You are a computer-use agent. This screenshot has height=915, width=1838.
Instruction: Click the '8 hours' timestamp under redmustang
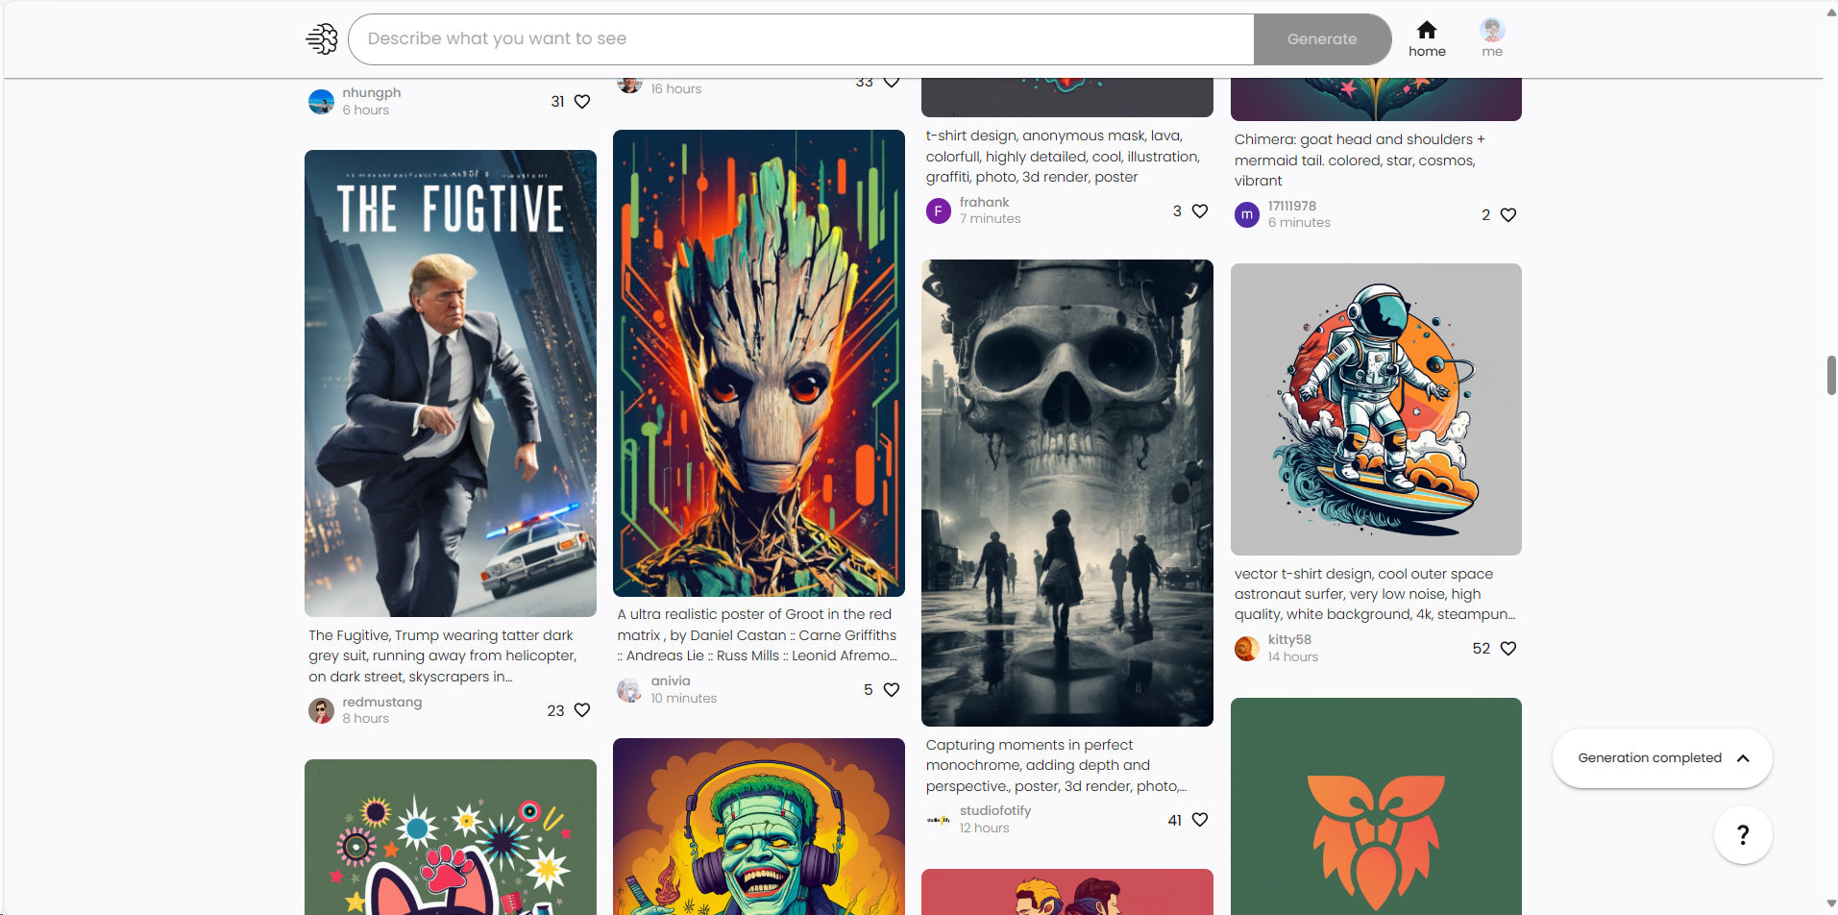[366, 719]
